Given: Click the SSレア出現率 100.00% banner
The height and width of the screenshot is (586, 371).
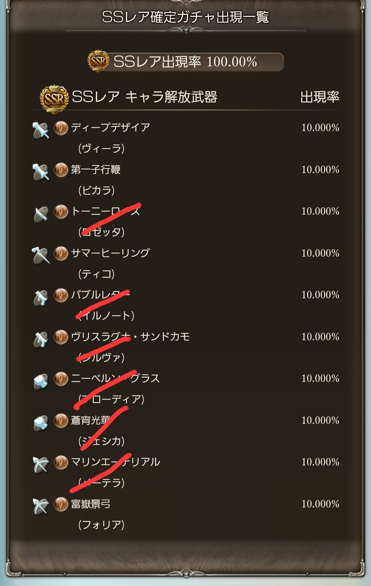Looking at the screenshot, I should 185,62.
